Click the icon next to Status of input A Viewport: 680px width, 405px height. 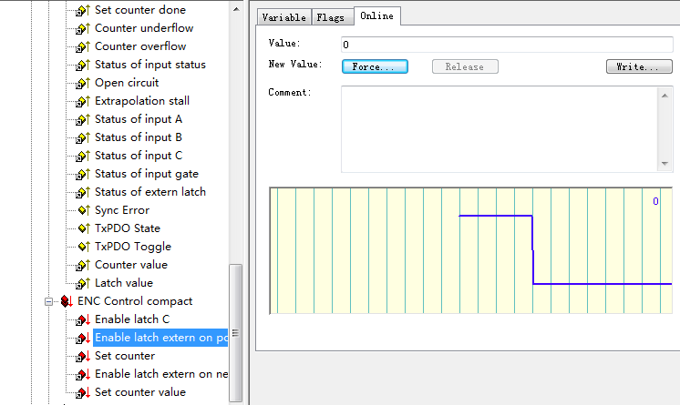[x=83, y=119]
